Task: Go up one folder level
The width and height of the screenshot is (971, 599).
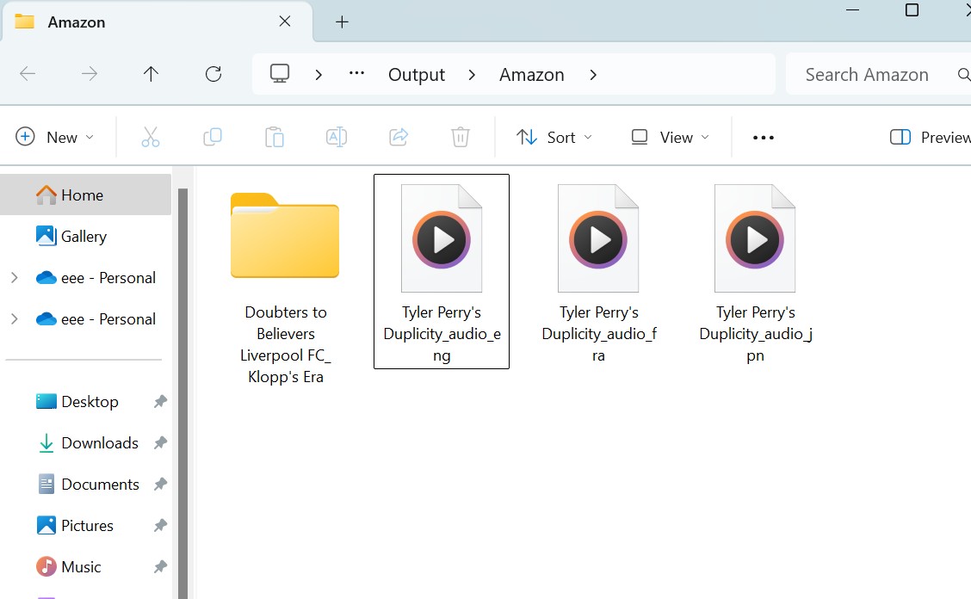Action: click(151, 74)
